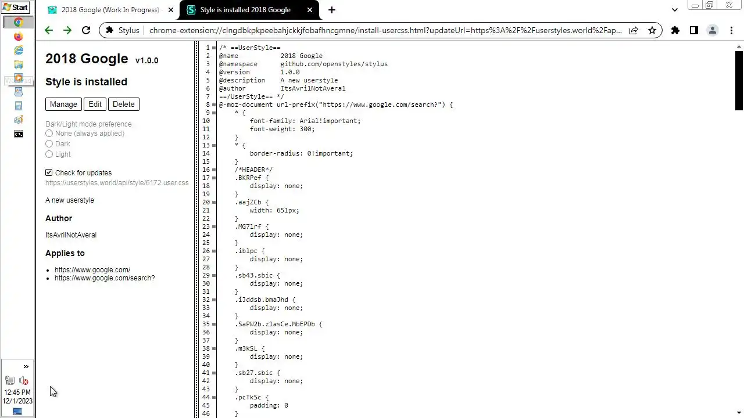
Task: Toggle the 'Check for updates' checkbox
Action: pyautogui.click(x=49, y=172)
